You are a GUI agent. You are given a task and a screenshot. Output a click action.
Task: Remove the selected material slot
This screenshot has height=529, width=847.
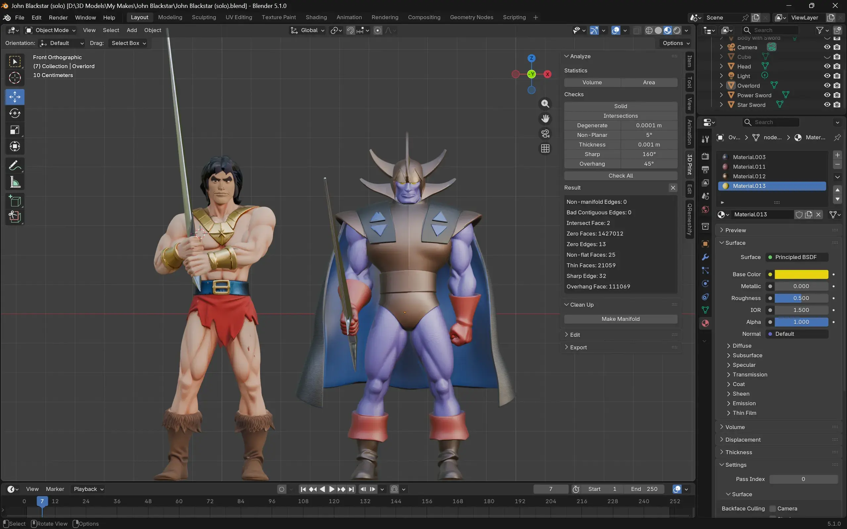837,164
